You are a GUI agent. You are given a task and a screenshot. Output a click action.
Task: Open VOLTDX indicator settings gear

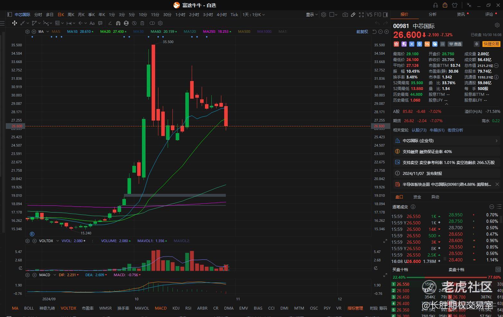27,241
